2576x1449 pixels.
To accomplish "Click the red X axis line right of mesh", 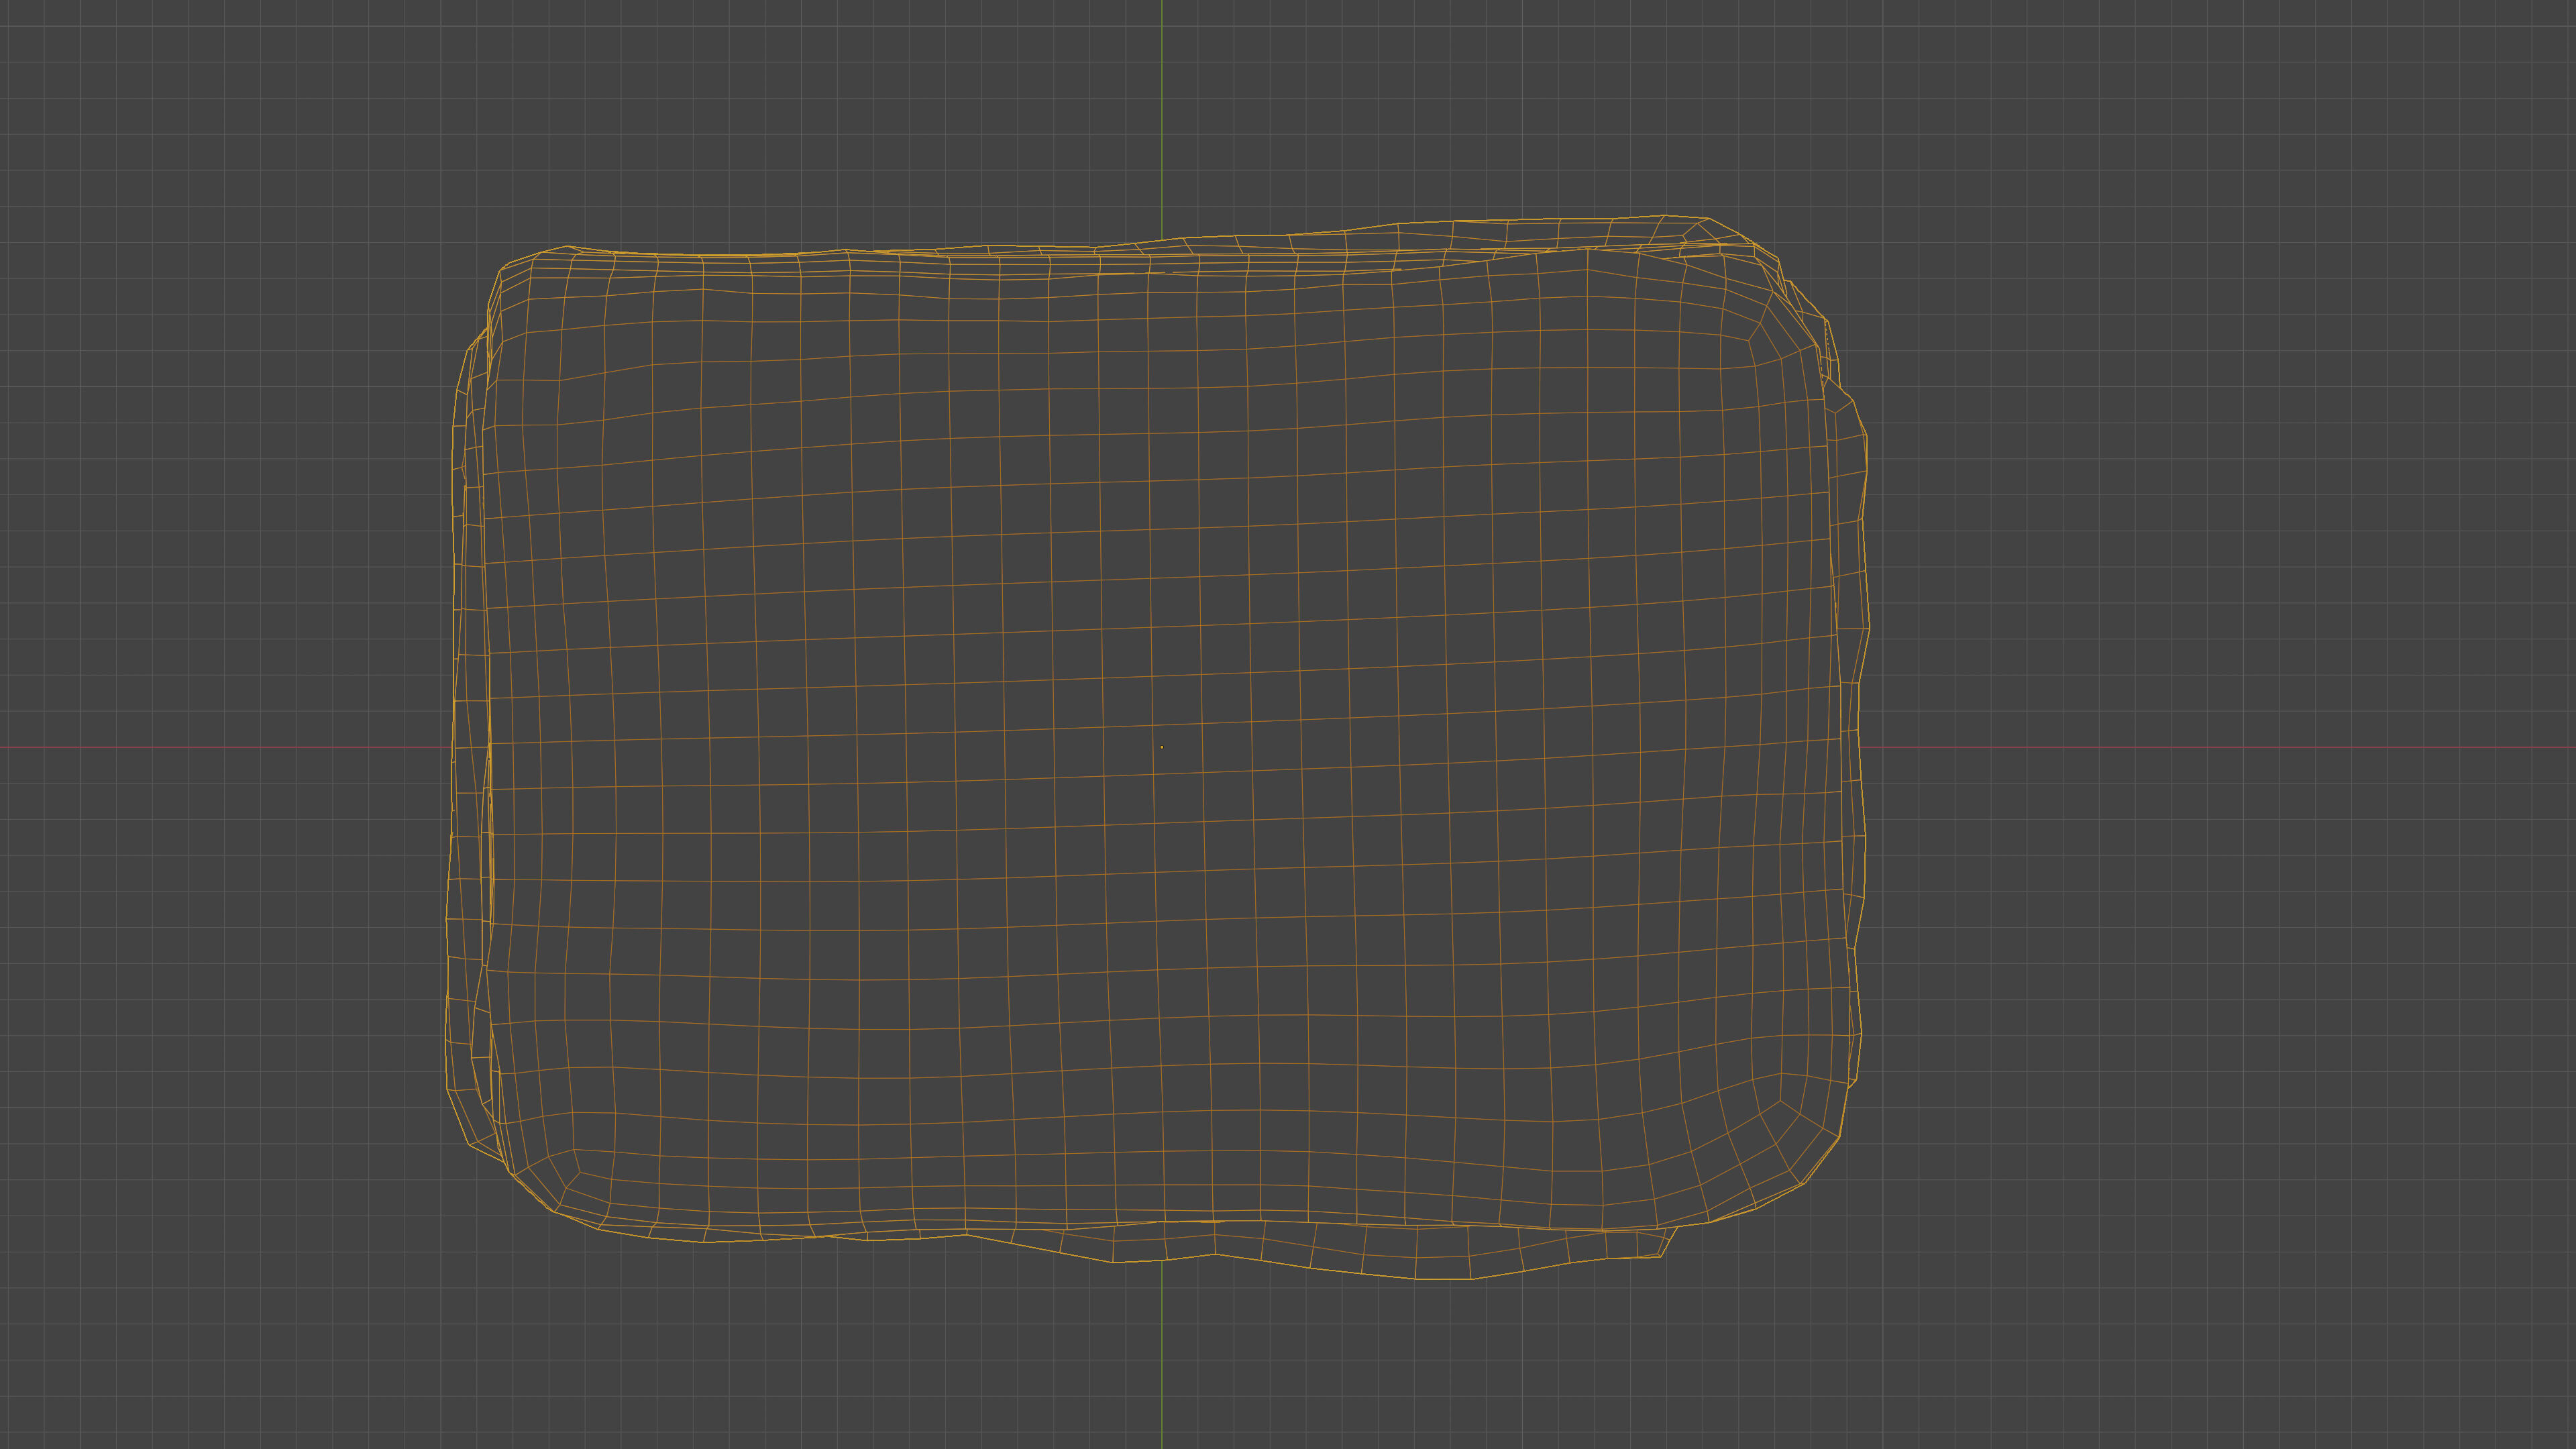I will click(x=2200, y=747).
